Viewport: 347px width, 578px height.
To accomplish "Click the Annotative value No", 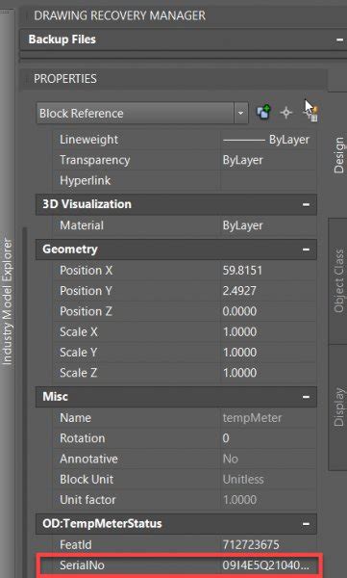I will pyautogui.click(x=268, y=459).
